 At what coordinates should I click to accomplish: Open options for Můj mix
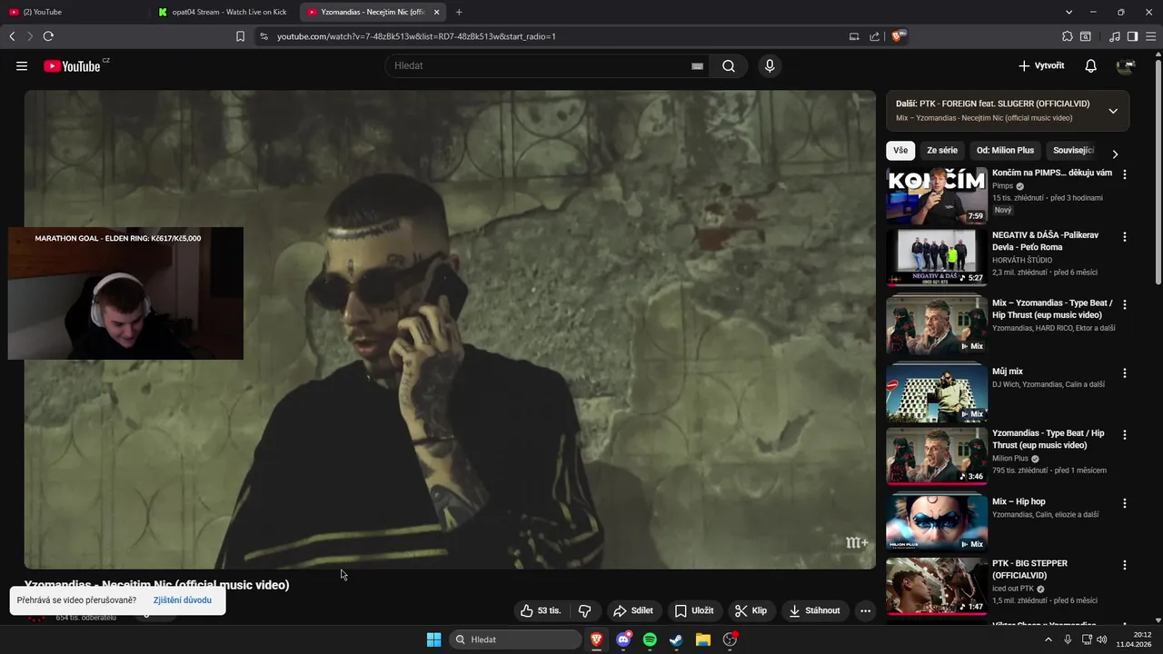coord(1125,373)
